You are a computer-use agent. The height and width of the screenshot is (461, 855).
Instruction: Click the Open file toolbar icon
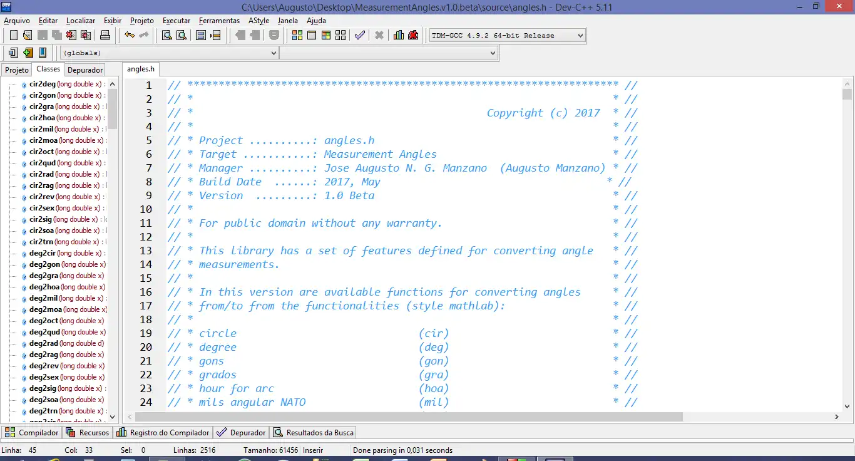(28, 35)
